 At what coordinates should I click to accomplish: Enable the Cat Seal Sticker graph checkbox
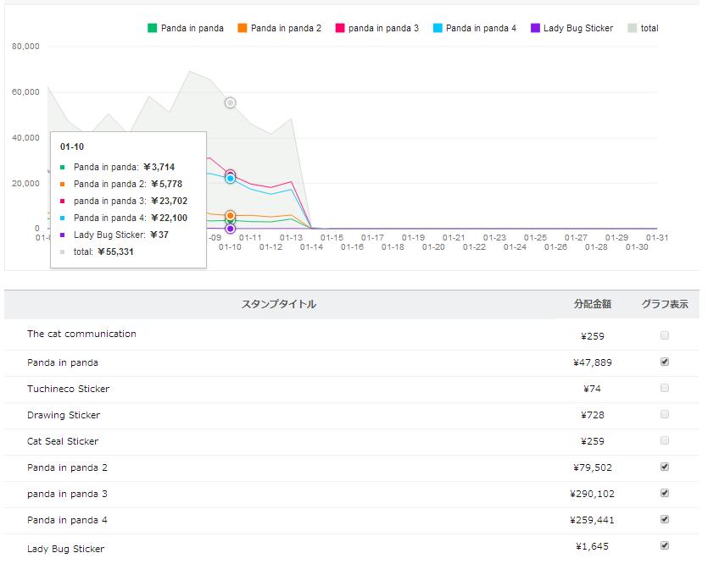(x=664, y=440)
